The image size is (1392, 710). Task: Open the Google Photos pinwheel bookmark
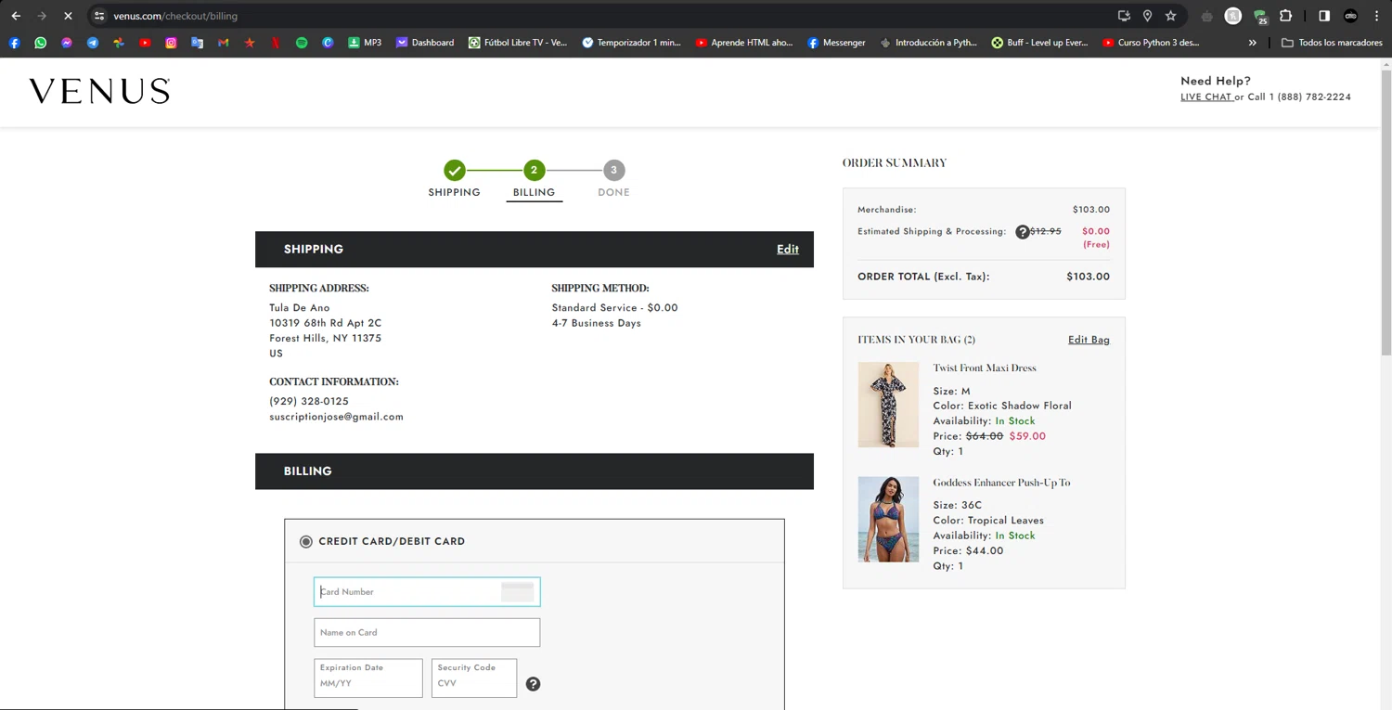tap(119, 43)
